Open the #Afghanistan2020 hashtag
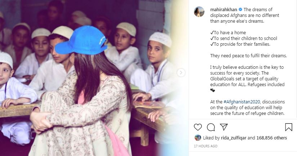 coord(242,102)
